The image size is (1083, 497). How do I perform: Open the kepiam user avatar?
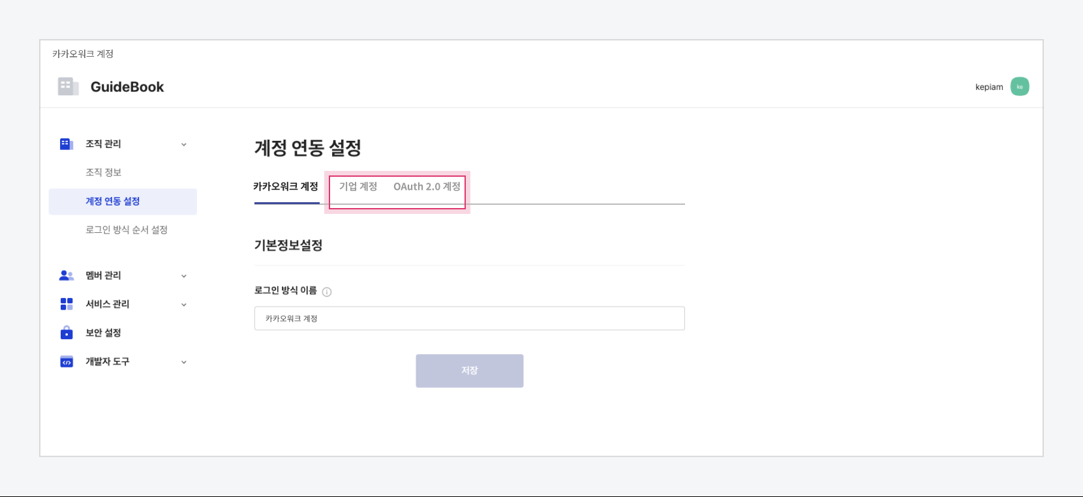[1020, 87]
